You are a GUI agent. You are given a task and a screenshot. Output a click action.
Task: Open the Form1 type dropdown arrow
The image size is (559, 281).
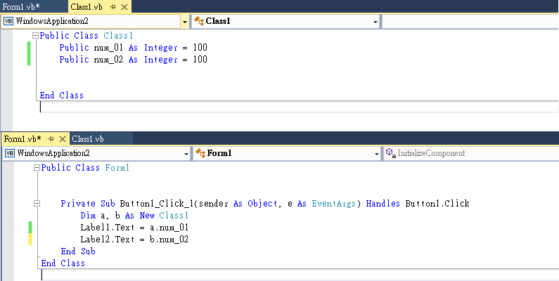point(376,153)
